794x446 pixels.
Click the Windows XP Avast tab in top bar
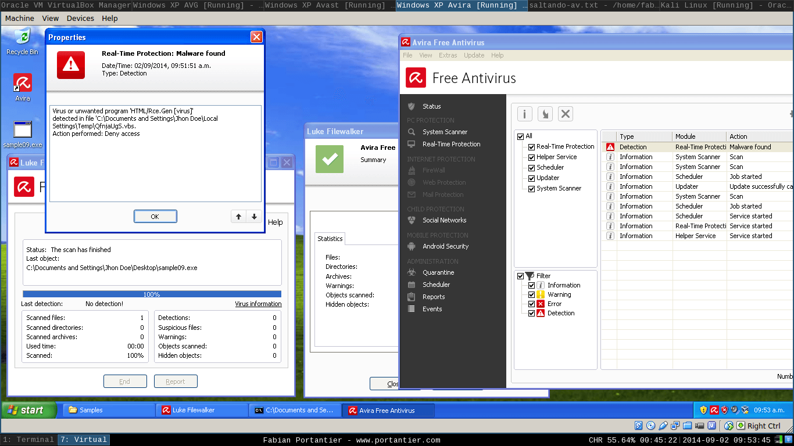pos(330,5)
